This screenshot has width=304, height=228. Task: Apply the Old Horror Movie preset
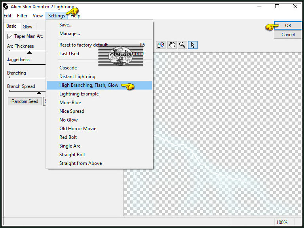coord(99,129)
